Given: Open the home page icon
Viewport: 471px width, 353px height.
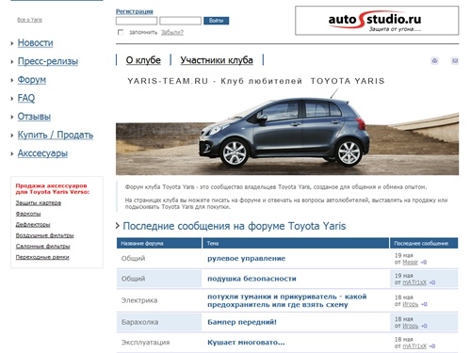Looking at the screenshot, I should coord(434,60).
